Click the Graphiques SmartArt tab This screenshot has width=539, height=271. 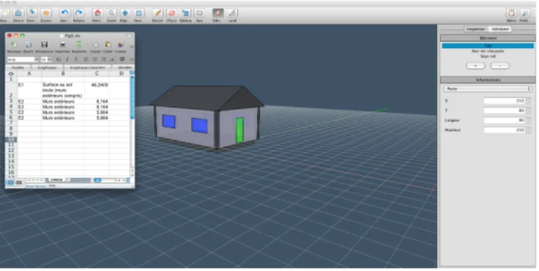87,67
